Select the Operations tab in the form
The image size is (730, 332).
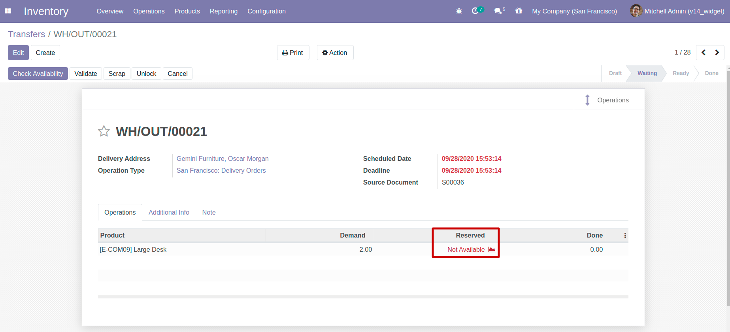(x=120, y=212)
